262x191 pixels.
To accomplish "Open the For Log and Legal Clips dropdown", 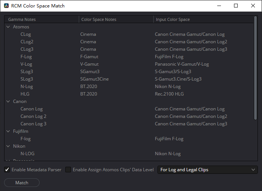I will tap(208, 170).
